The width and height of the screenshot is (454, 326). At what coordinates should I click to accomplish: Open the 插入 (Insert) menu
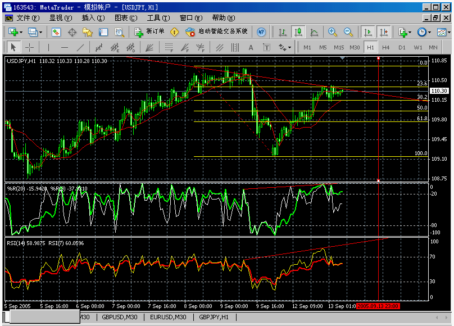coord(93,18)
